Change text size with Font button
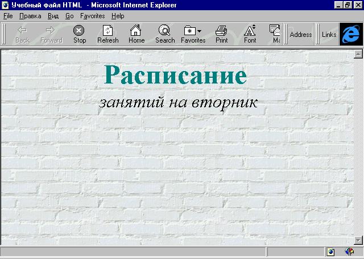This screenshot has height=259, width=364. point(250,34)
